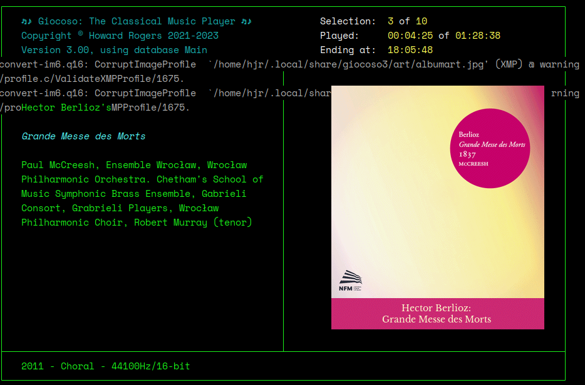The width and height of the screenshot is (585, 385).
Task: Click the Berlioz album cover thumbnail
Action: click(x=437, y=206)
